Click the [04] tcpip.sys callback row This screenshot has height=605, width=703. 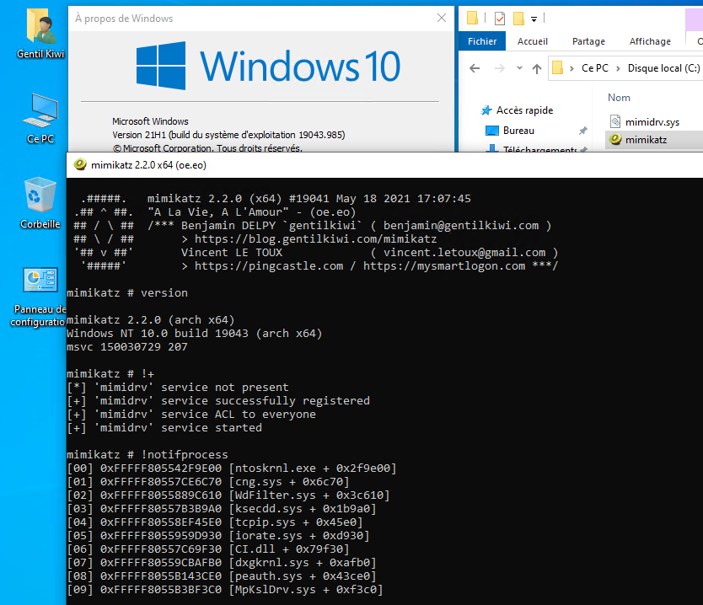[x=215, y=522]
